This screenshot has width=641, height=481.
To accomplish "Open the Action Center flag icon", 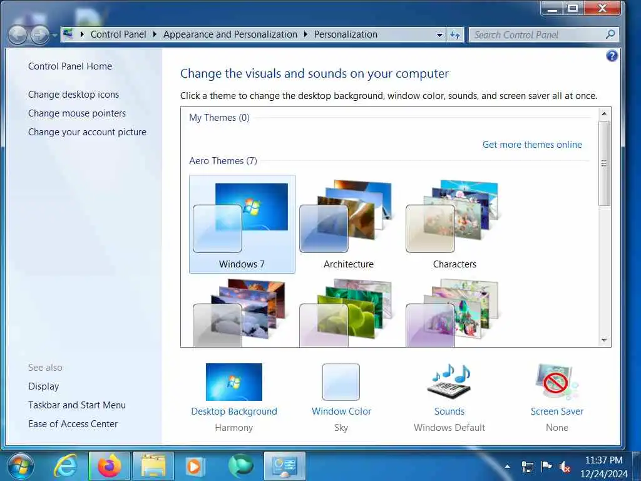I will (546, 467).
